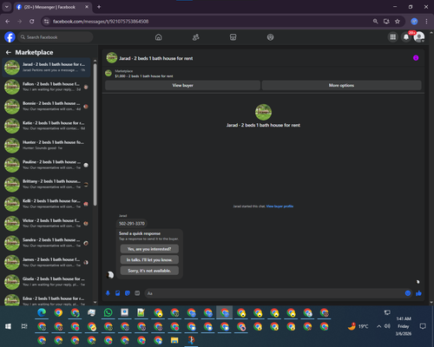Open the Pauline conversation in the list
434x347 pixels.
tap(46, 165)
